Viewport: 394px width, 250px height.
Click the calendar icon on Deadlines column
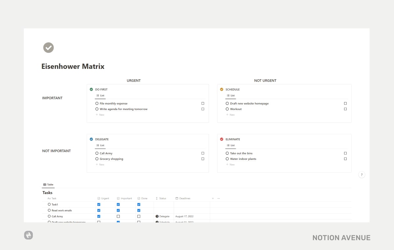coord(176,198)
